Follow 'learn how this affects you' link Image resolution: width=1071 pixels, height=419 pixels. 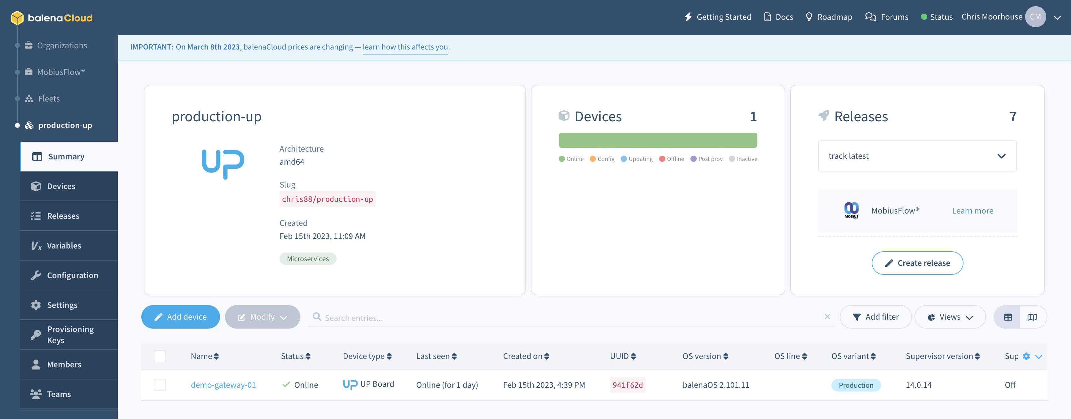coord(405,47)
